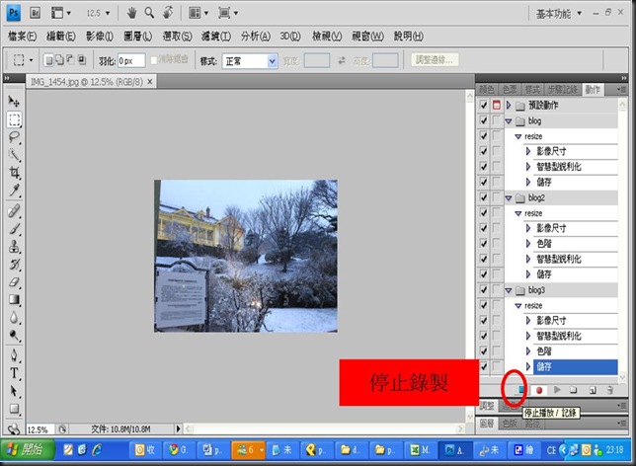The height and width of the screenshot is (466, 636).
Task: Select the Clone Stamp tool
Action: pyautogui.click(x=14, y=247)
